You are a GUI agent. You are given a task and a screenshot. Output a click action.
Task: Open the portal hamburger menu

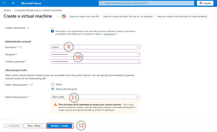point(13,3)
